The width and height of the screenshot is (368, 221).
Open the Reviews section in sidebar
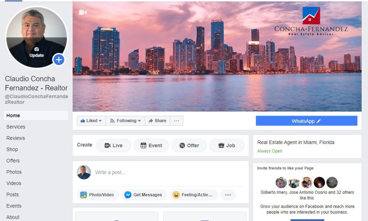tap(15, 138)
